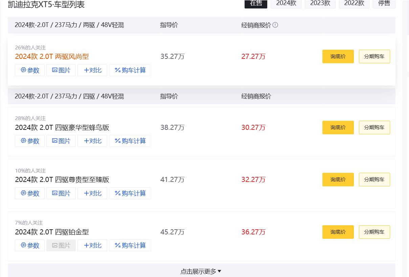View 图片 for 四驱尊贵型至臻版
409x277 pixels.
[x=61, y=193]
